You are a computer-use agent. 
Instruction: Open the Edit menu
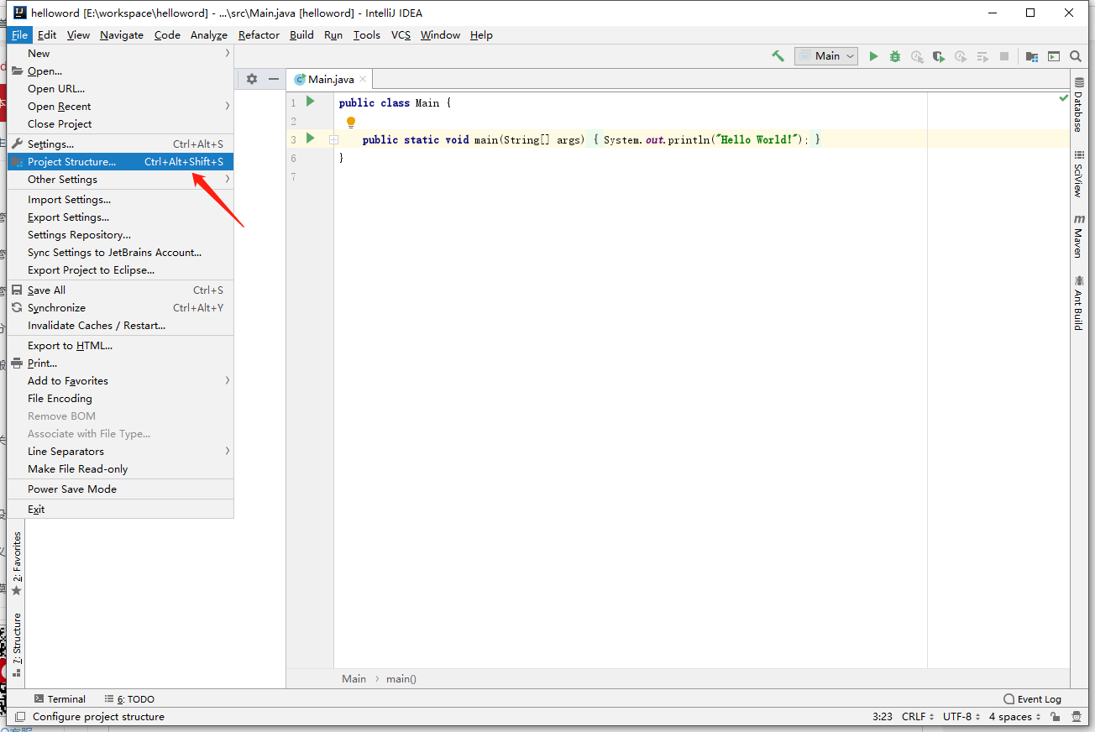47,34
